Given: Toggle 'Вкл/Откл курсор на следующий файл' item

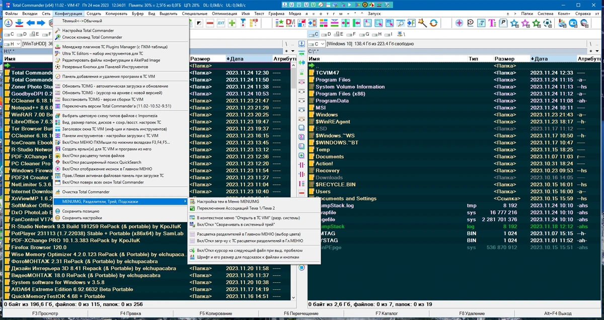Looking at the screenshot, I should click(x=250, y=250).
